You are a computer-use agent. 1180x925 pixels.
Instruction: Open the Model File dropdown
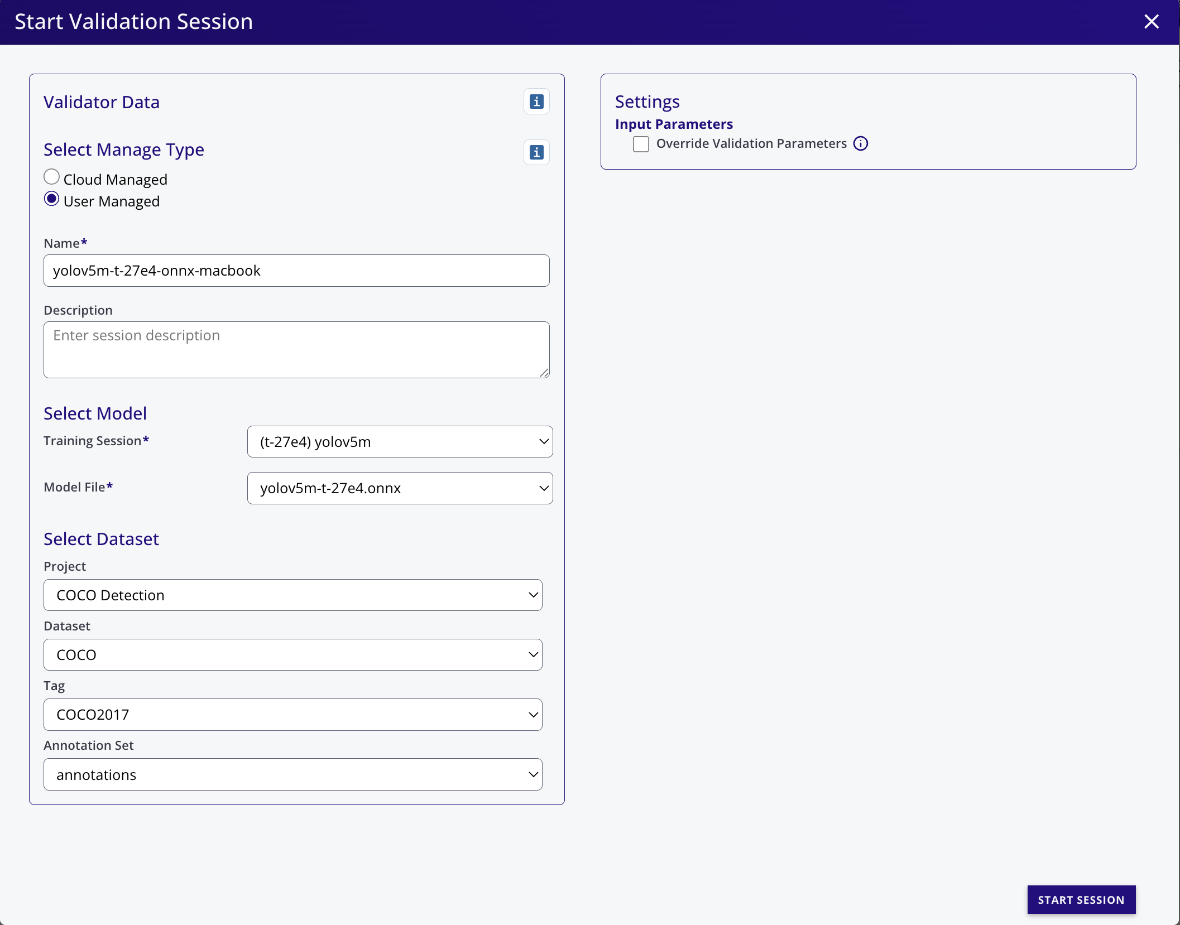coord(400,488)
